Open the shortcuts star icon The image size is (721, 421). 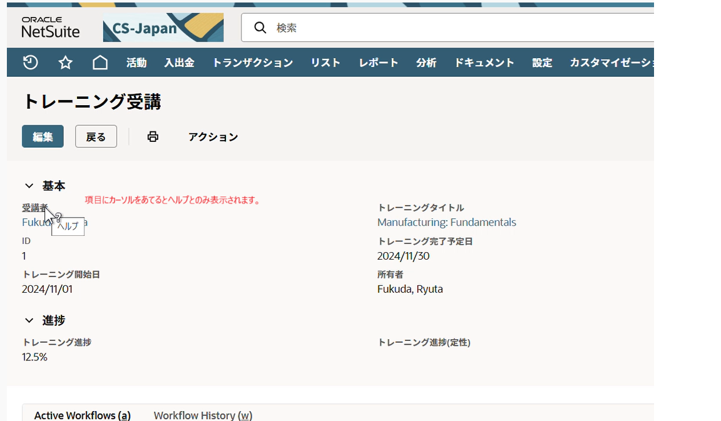pos(65,63)
